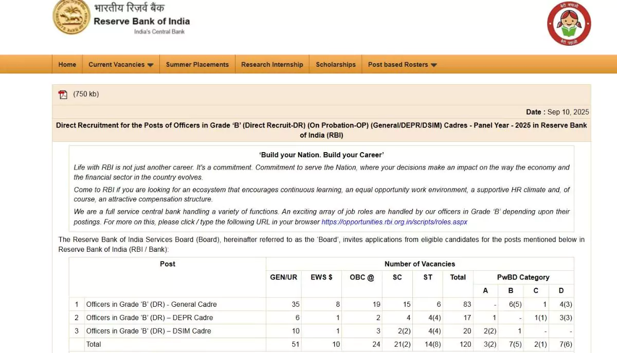Select the DSIM Cadre post row
The width and height of the screenshot is (617, 353).
click(x=148, y=331)
